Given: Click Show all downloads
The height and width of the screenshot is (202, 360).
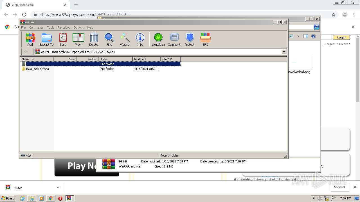Looking at the screenshot, I should pos(340,187).
